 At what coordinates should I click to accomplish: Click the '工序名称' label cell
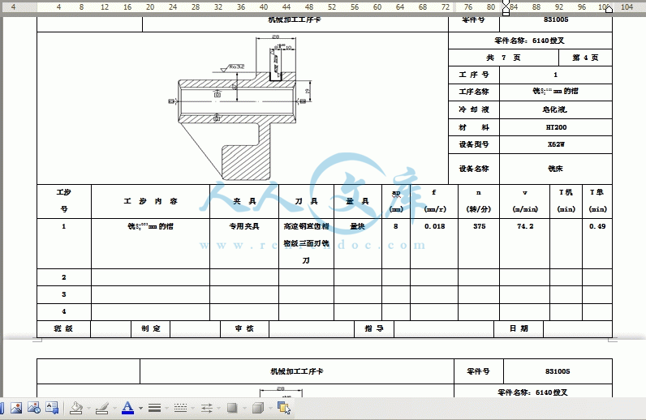[x=474, y=92]
